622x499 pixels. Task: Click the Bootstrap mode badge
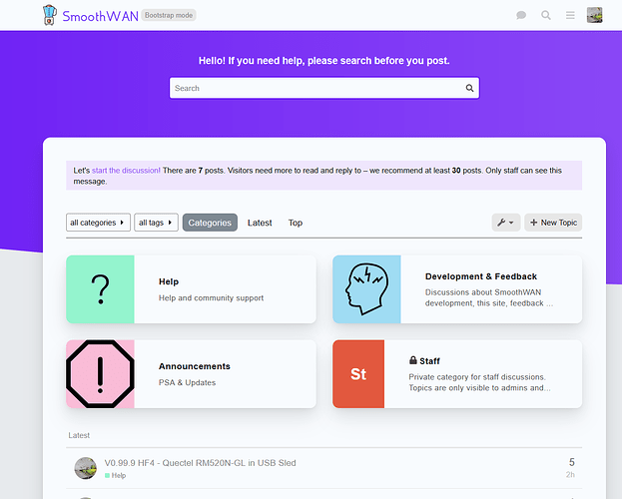point(169,15)
